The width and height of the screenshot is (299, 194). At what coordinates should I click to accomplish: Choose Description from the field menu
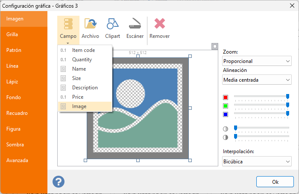[x=85, y=88]
